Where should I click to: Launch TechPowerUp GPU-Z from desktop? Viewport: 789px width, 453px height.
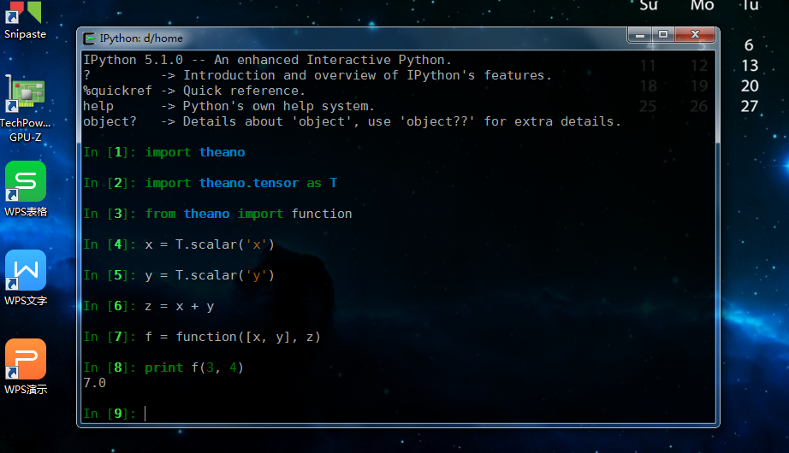point(25,108)
